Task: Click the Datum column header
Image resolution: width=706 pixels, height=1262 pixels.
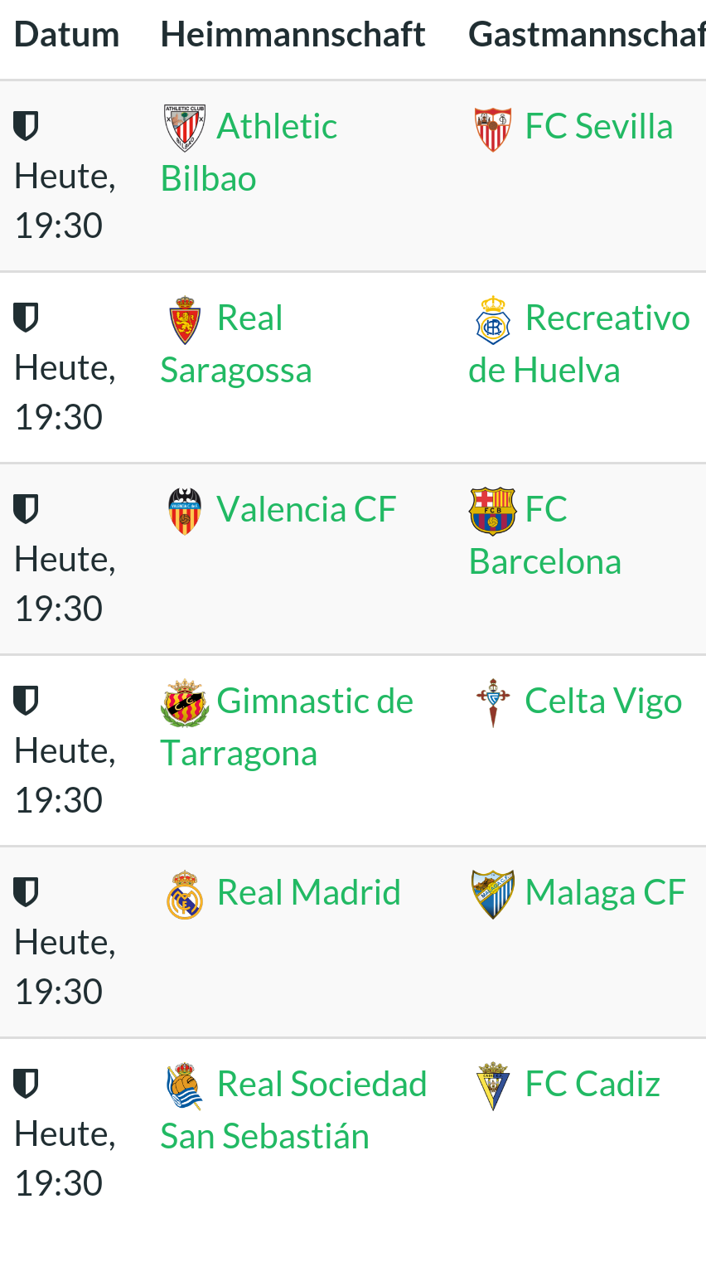Action: pyautogui.click(x=67, y=35)
